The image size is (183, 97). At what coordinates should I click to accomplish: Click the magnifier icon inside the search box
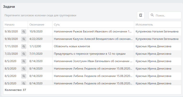point(152,15)
